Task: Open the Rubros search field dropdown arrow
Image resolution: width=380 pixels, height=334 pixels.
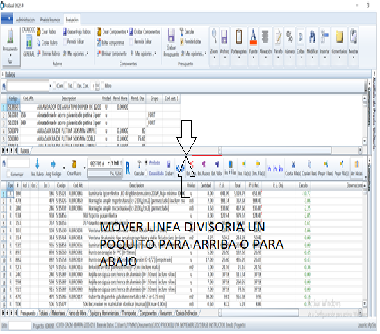Action: click(x=50, y=86)
